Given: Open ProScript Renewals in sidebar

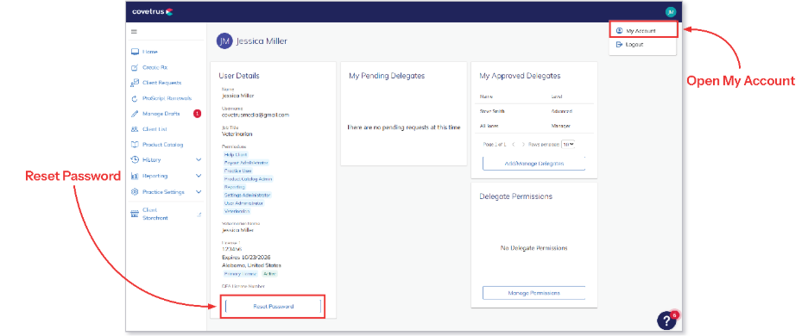Looking at the screenshot, I should pos(166,98).
